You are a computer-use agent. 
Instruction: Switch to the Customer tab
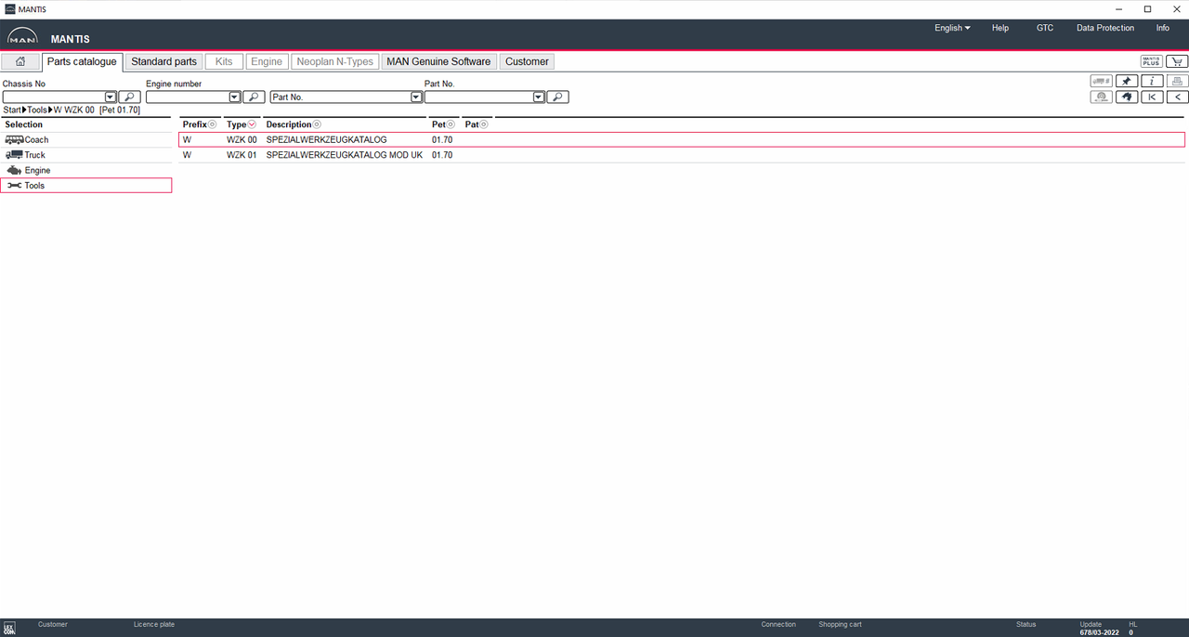527,62
